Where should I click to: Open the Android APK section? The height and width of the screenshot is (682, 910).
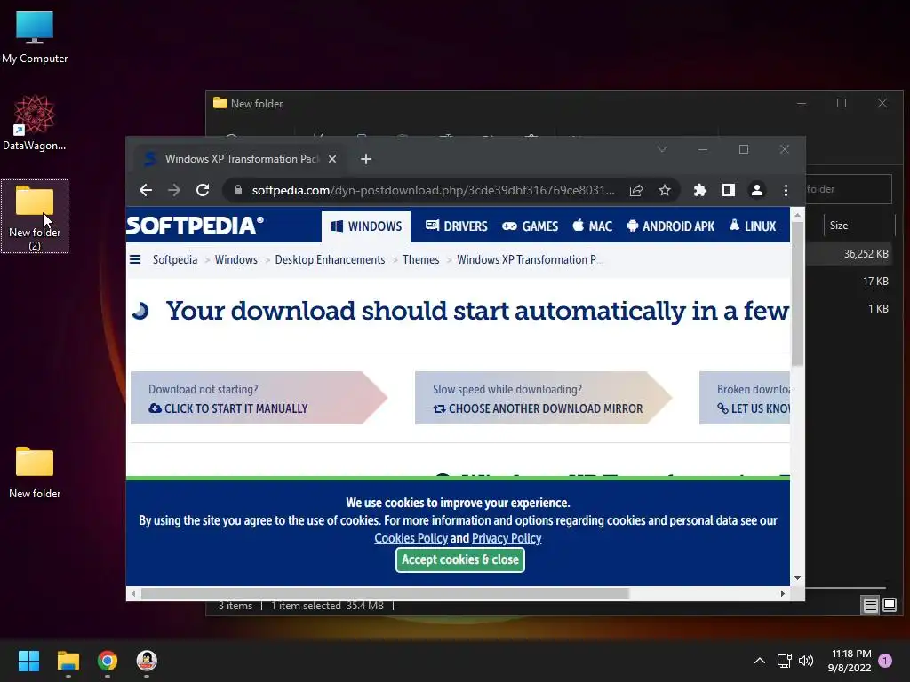671,226
